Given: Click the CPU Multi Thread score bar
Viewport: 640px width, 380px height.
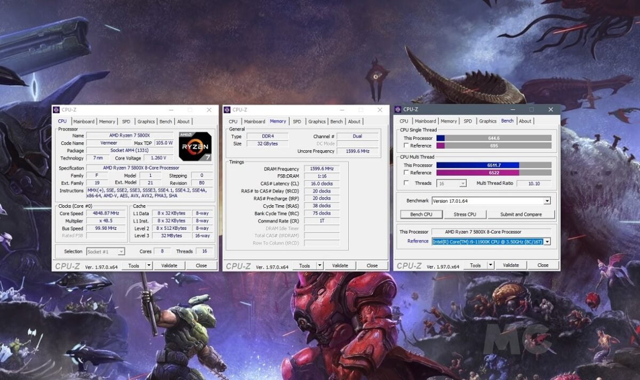Looking at the screenshot, I should 491,165.
